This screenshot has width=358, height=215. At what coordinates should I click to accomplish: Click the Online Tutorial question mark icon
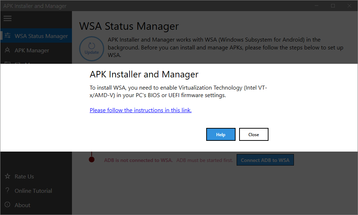[8, 191]
